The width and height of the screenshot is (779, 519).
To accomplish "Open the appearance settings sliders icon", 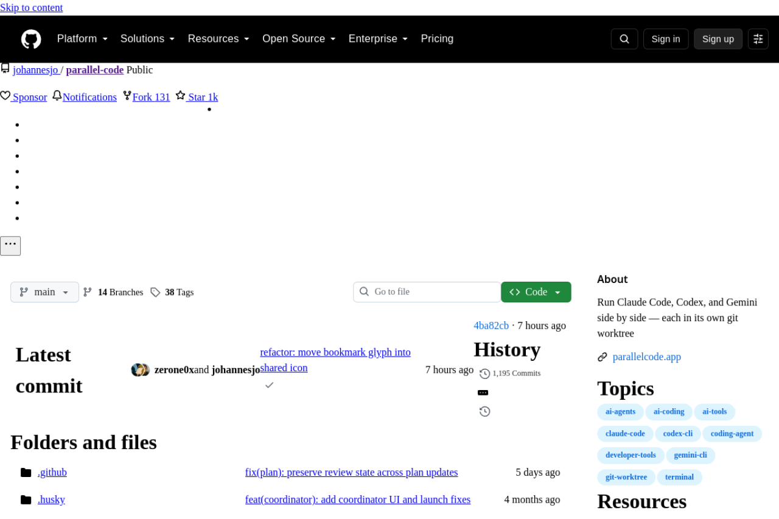I will [758, 39].
